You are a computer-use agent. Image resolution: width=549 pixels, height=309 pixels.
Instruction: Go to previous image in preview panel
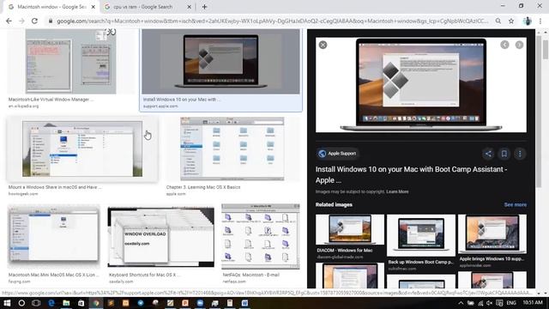[x=504, y=45]
